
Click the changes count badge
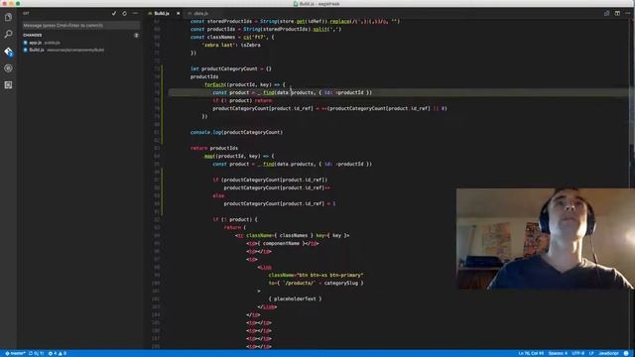137,36
